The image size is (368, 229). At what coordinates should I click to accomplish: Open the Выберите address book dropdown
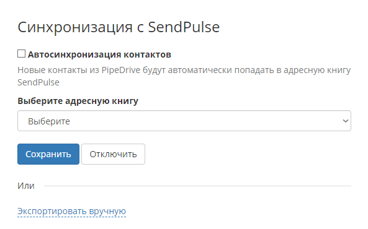[x=184, y=121]
